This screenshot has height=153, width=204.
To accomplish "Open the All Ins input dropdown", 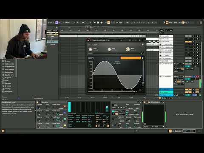I will [178, 76].
